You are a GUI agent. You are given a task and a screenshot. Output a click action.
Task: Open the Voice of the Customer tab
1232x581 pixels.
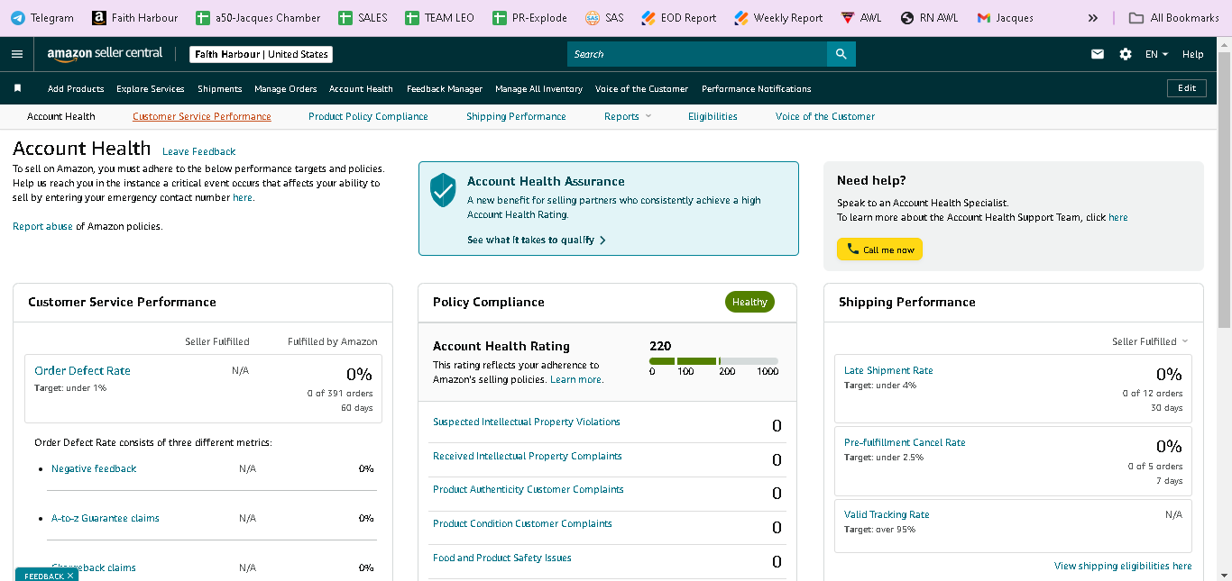coord(825,116)
